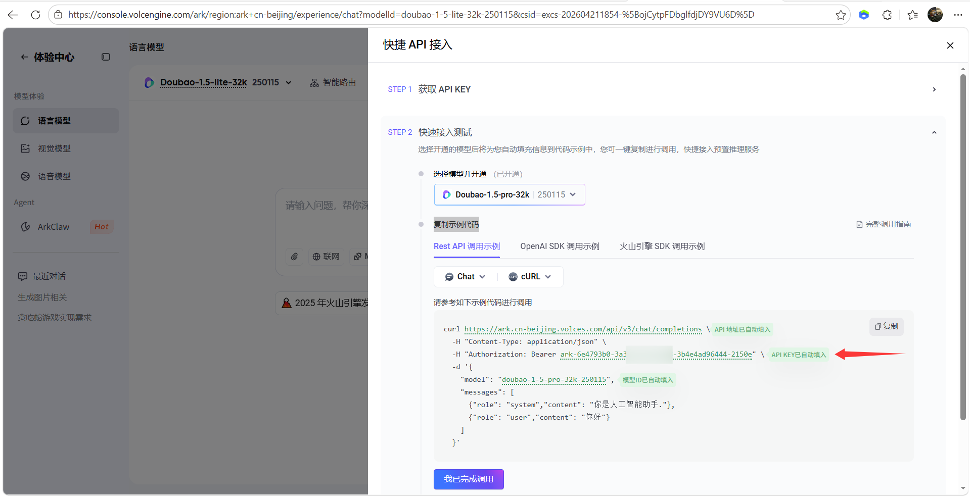Open the 生成图片相关 conversation
The height and width of the screenshot is (497, 970).
(x=42, y=297)
